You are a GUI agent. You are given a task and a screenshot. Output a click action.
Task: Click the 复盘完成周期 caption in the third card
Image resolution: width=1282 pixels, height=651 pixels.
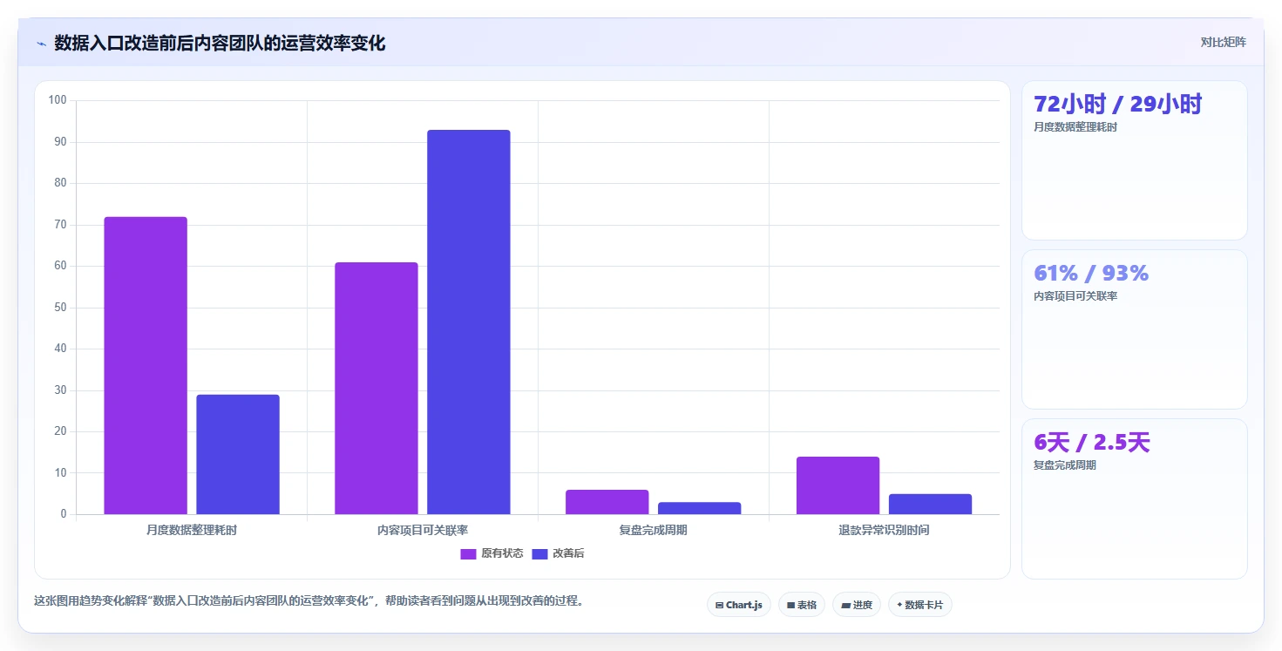point(1065,465)
